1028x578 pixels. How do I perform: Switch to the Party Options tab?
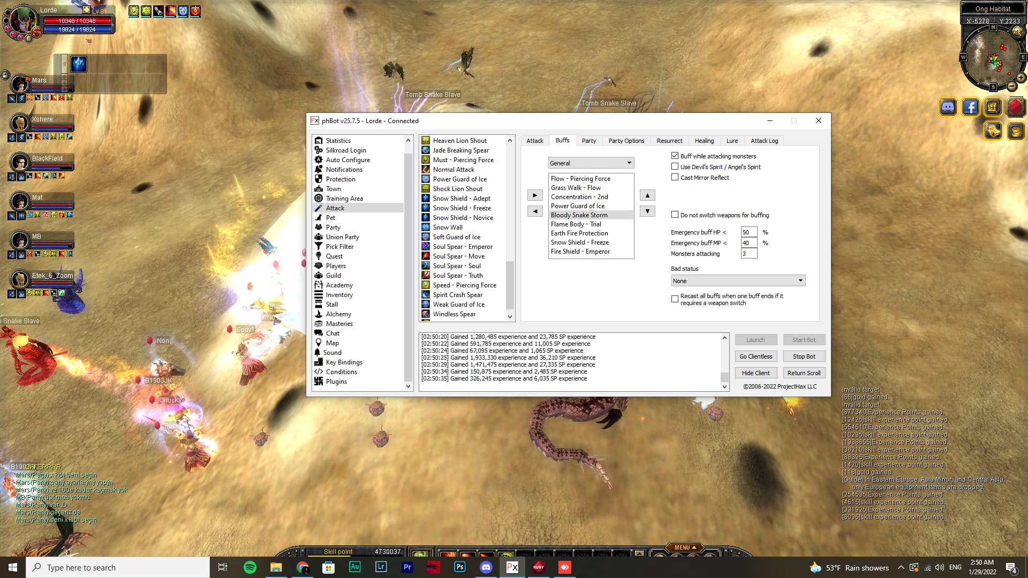(x=626, y=141)
